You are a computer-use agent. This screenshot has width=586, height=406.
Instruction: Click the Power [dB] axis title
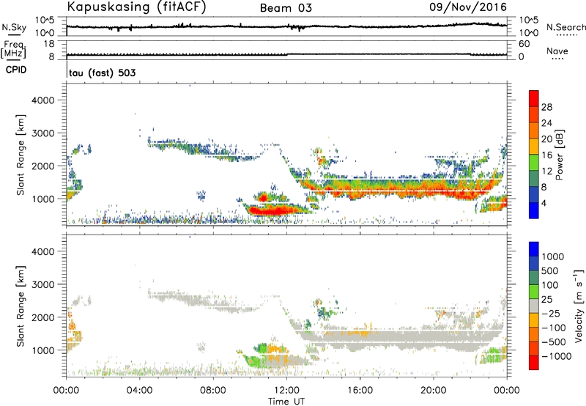point(559,155)
